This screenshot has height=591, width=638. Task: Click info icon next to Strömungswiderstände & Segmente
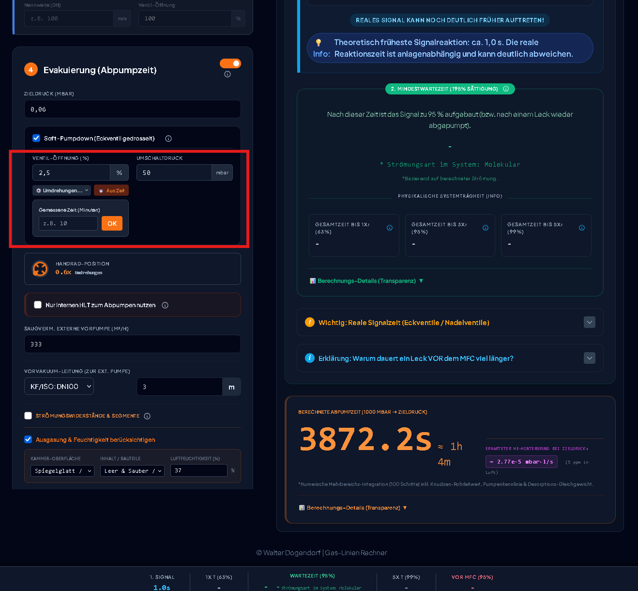pyautogui.click(x=147, y=416)
